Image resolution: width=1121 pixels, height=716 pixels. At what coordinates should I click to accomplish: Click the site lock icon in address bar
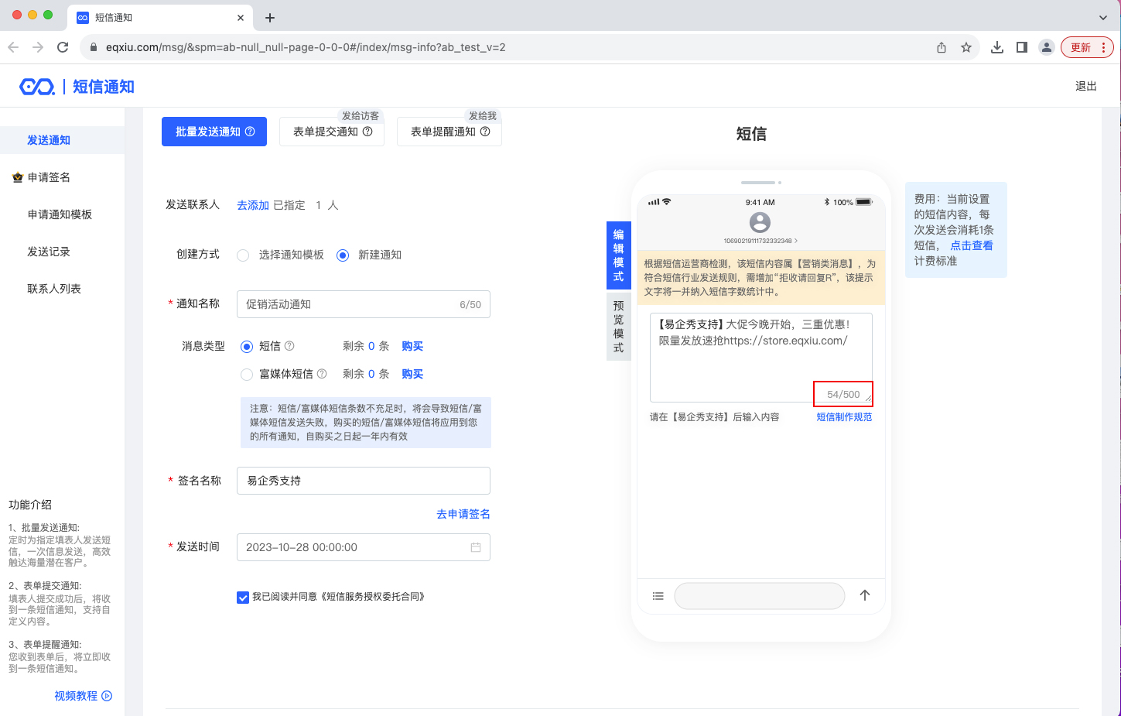click(x=94, y=47)
